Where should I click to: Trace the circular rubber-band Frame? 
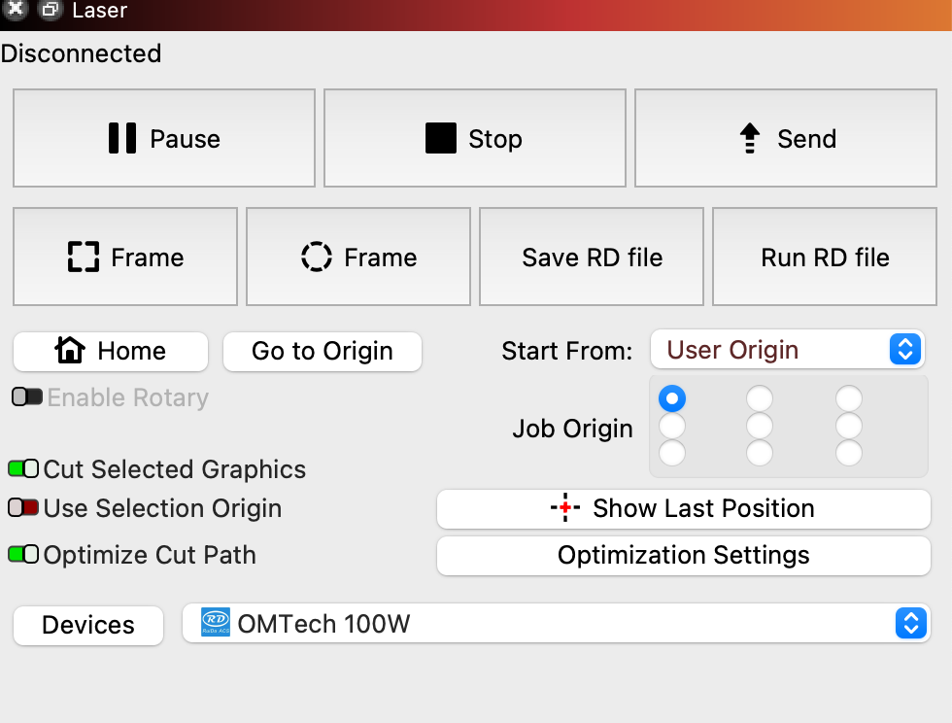(358, 257)
